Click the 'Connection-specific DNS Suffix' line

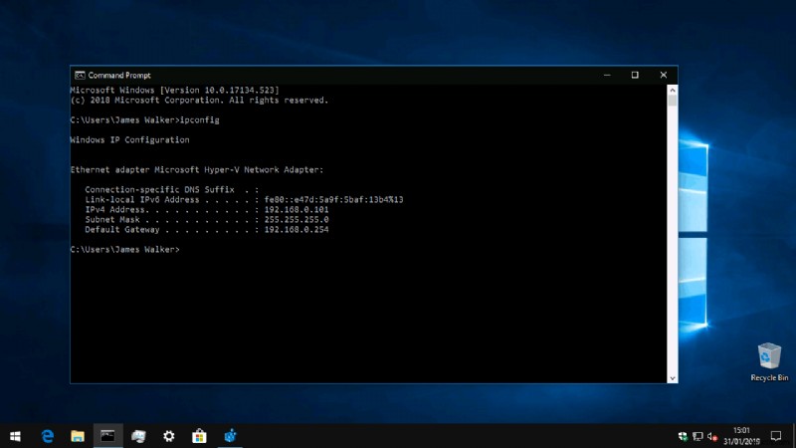[171, 189]
